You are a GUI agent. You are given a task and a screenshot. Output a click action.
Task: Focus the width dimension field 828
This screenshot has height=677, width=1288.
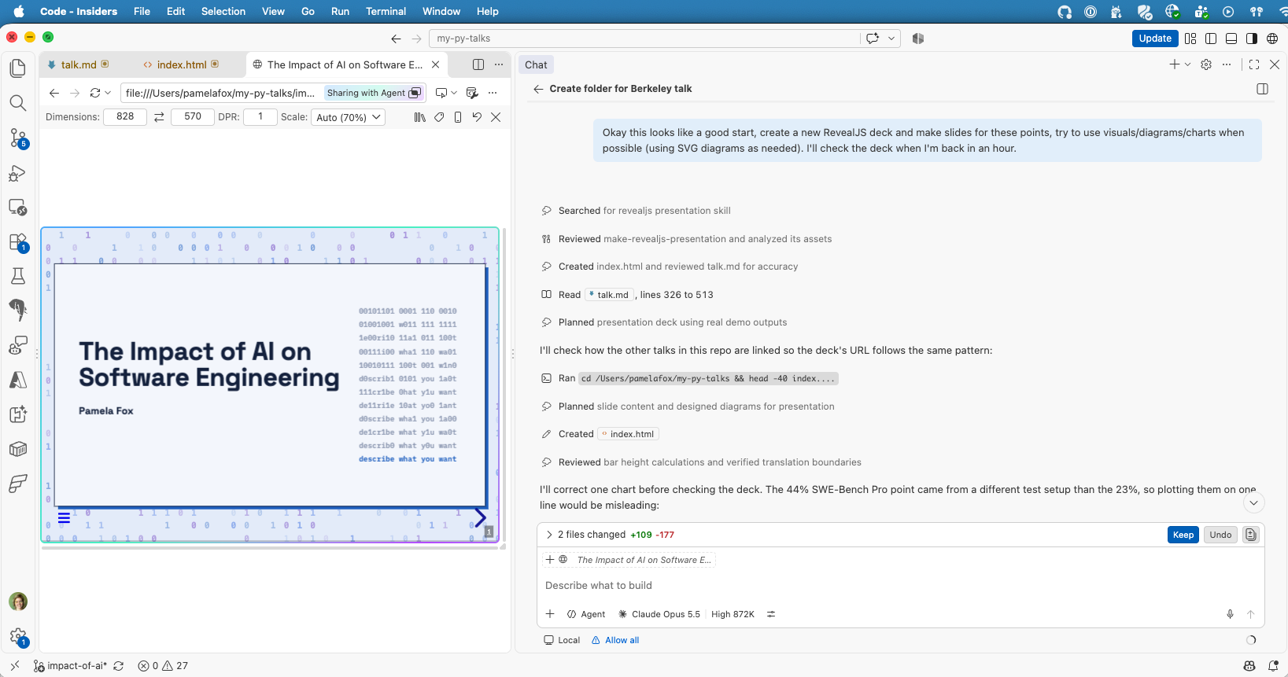125,116
